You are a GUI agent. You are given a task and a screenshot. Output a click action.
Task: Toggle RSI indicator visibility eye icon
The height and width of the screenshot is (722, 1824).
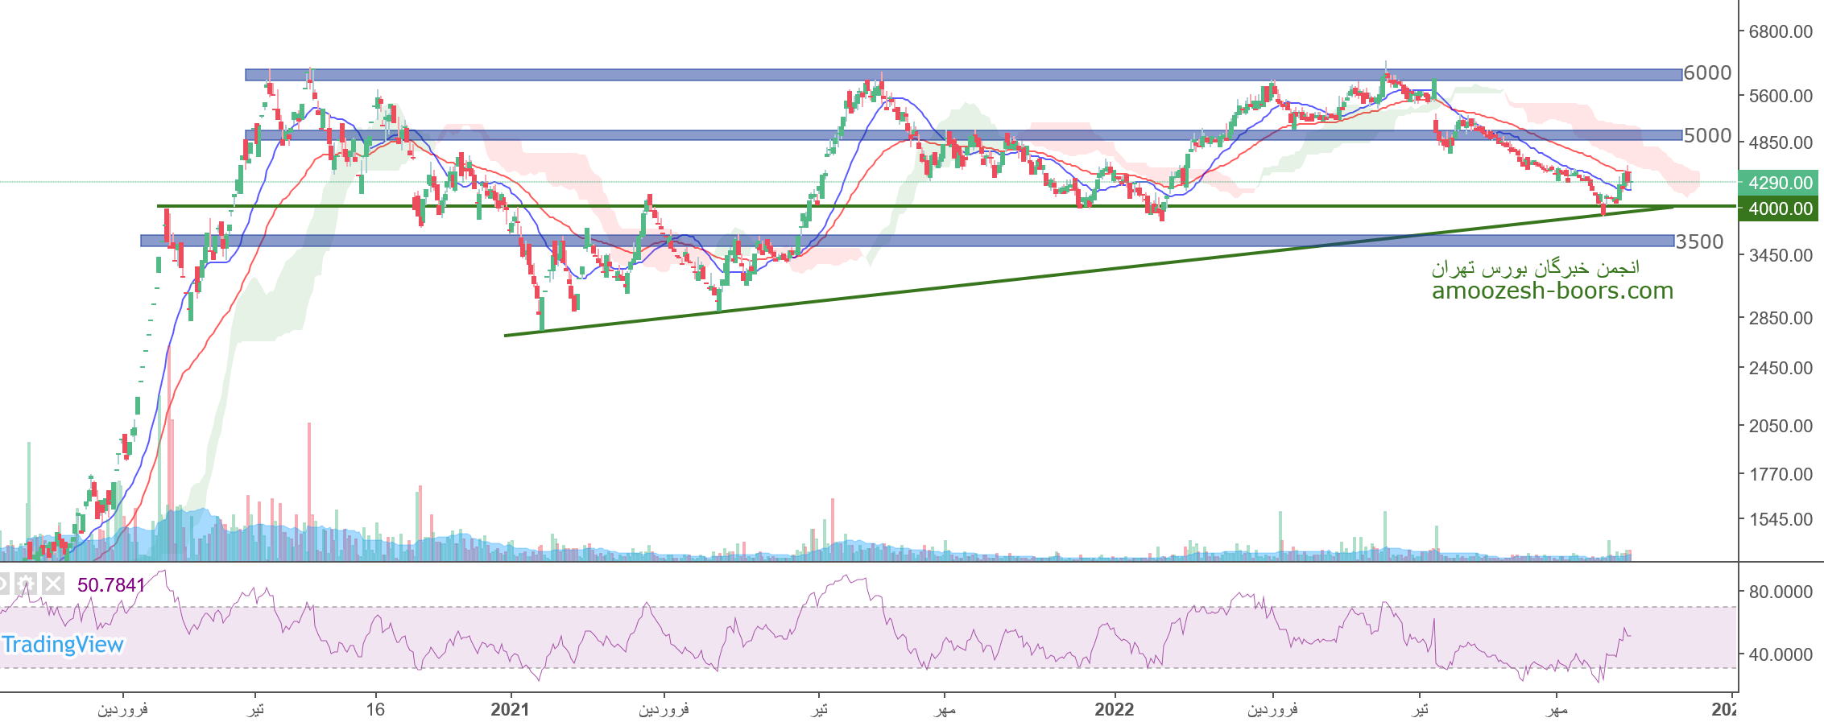point(2,584)
